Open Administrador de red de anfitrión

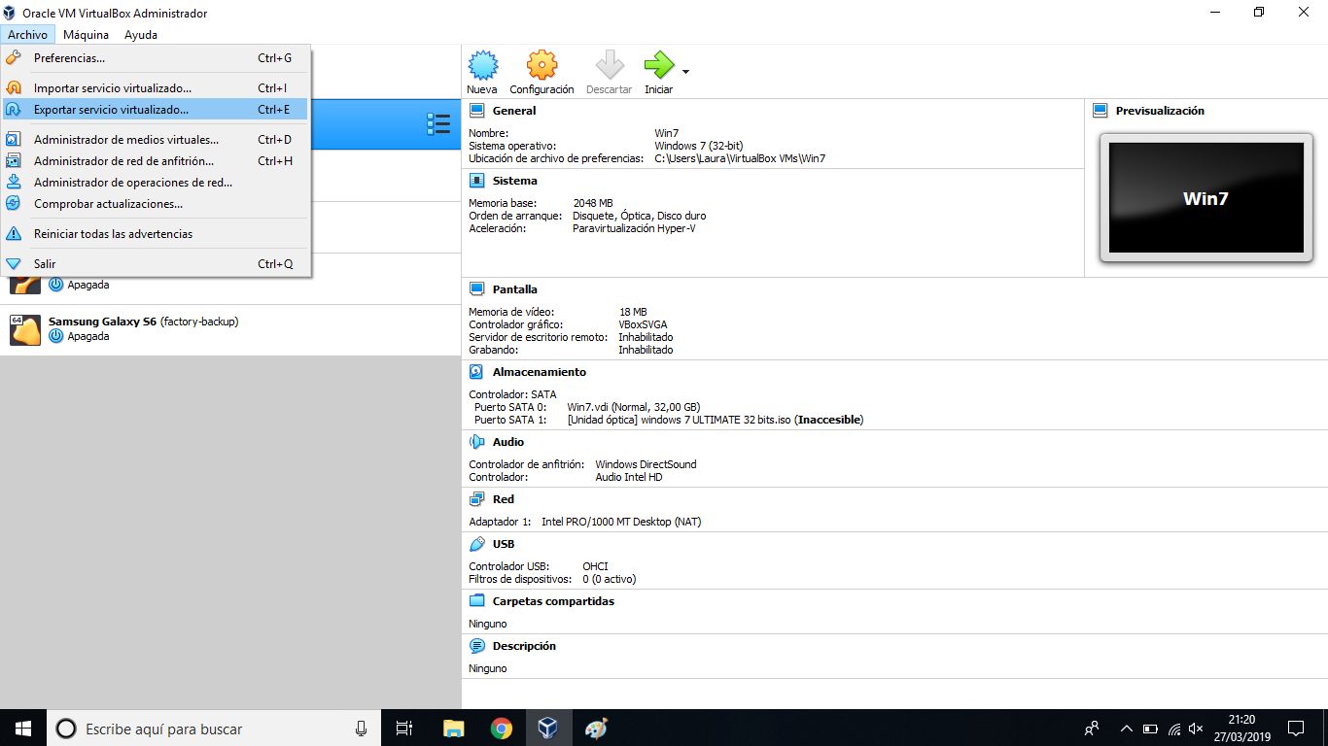click(123, 161)
